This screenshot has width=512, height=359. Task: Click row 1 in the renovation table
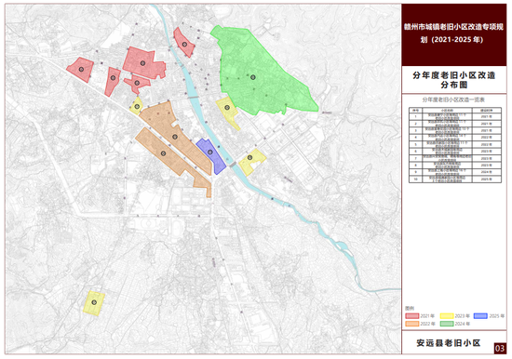point(455,116)
